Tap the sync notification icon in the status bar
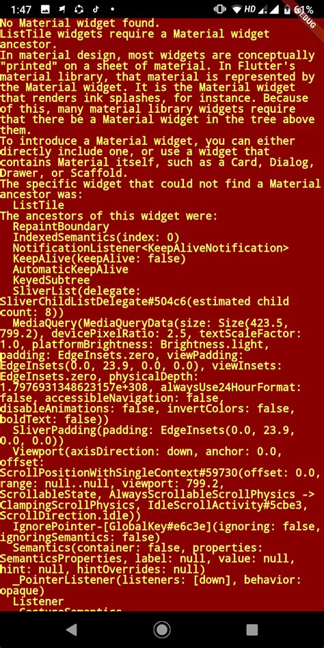The image size is (324, 648). click(79, 9)
